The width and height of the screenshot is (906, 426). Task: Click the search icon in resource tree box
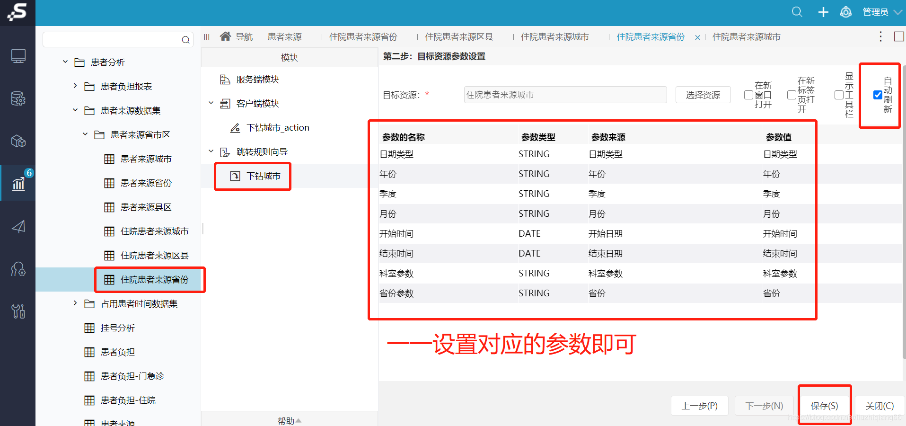(186, 40)
